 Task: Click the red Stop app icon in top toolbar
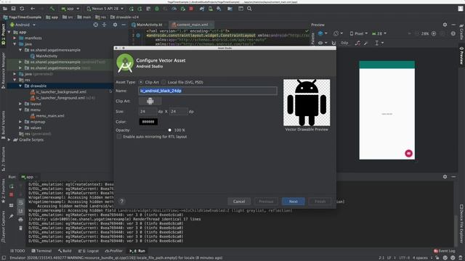(x=191, y=9)
